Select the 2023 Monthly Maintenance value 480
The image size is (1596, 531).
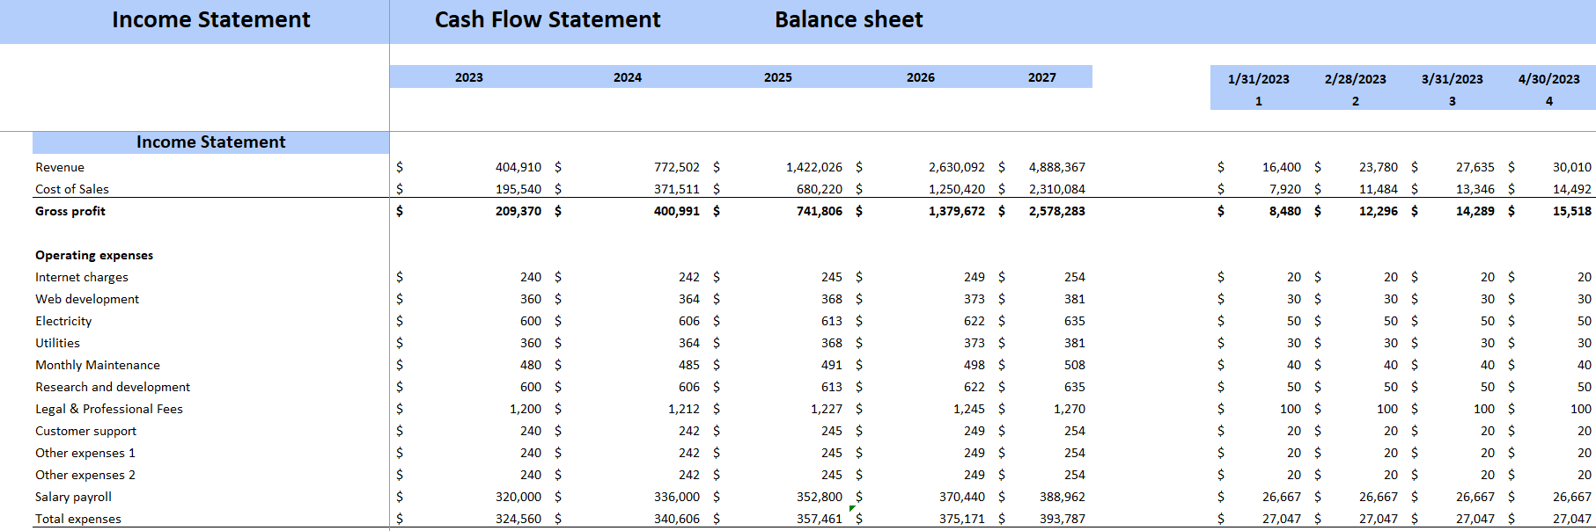[531, 365]
